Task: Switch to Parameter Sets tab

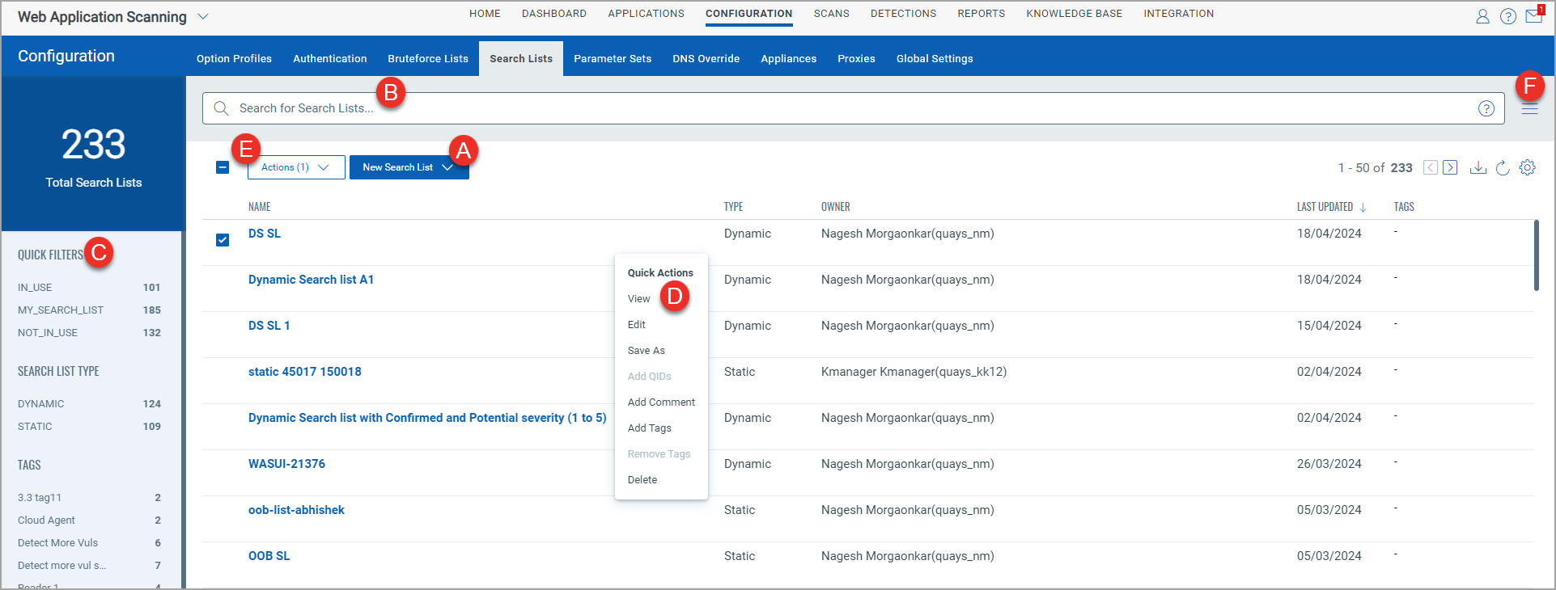Action: (613, 59)
